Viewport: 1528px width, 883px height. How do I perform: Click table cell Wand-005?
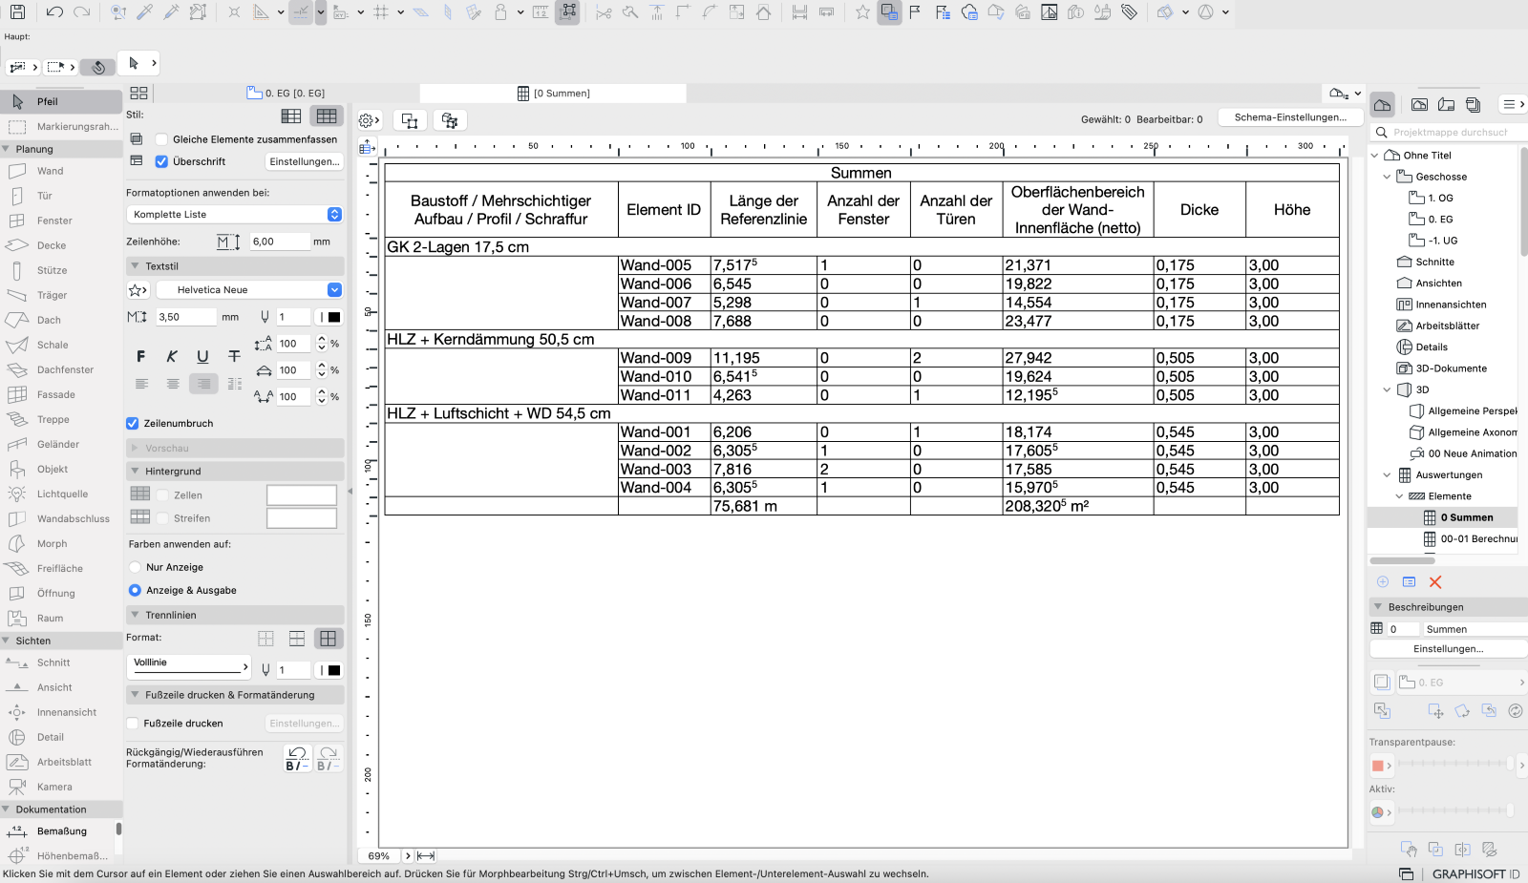[664, 265]
